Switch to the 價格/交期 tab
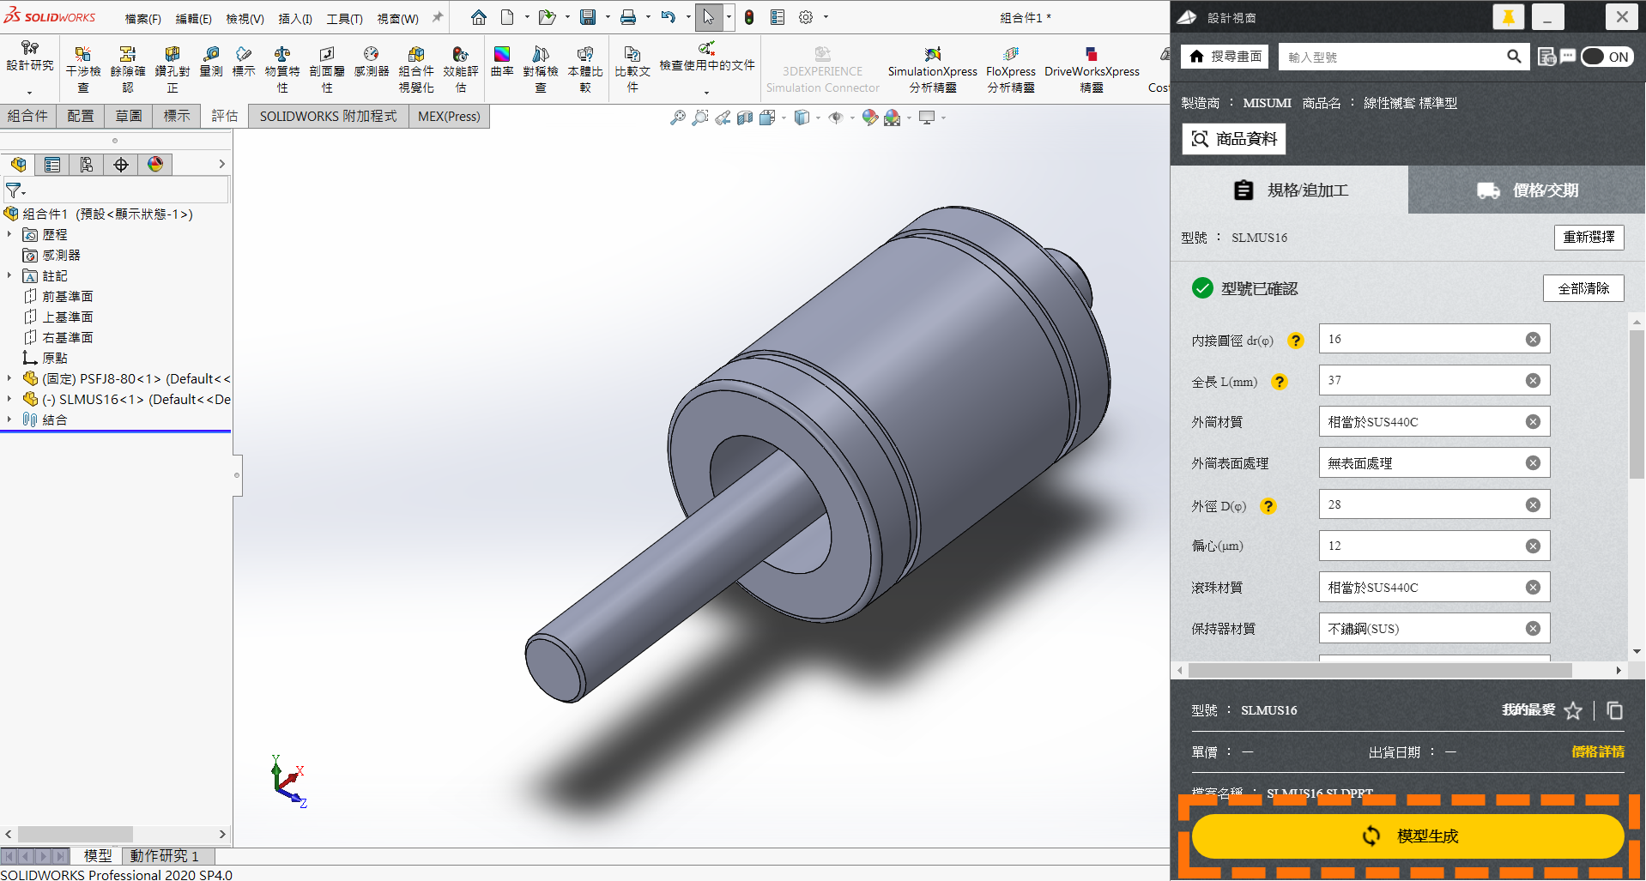The image size is (1646, 881). coord(1527,190)
